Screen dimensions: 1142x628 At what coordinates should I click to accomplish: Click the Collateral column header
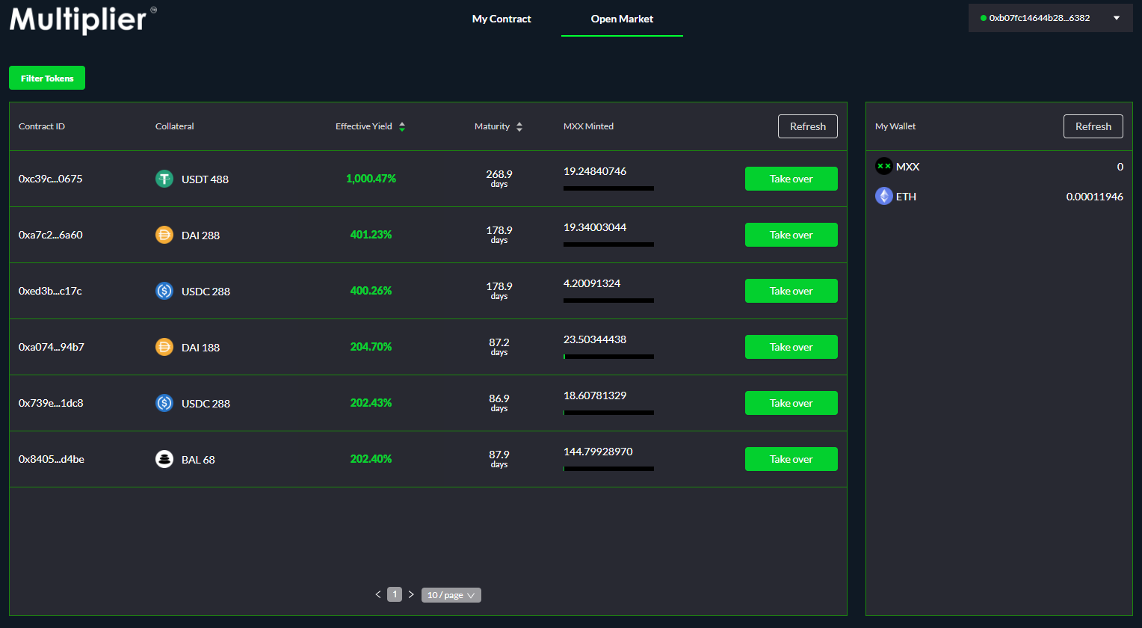175,126
